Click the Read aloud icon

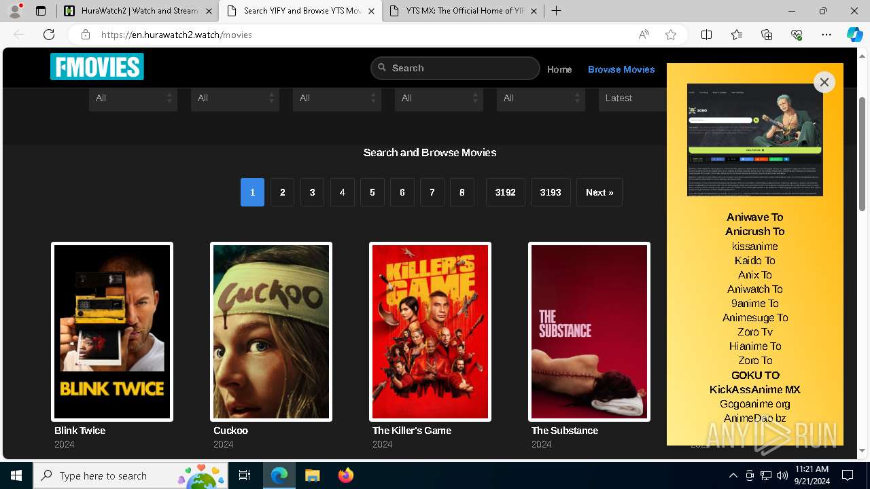click(x=644, y=35)
